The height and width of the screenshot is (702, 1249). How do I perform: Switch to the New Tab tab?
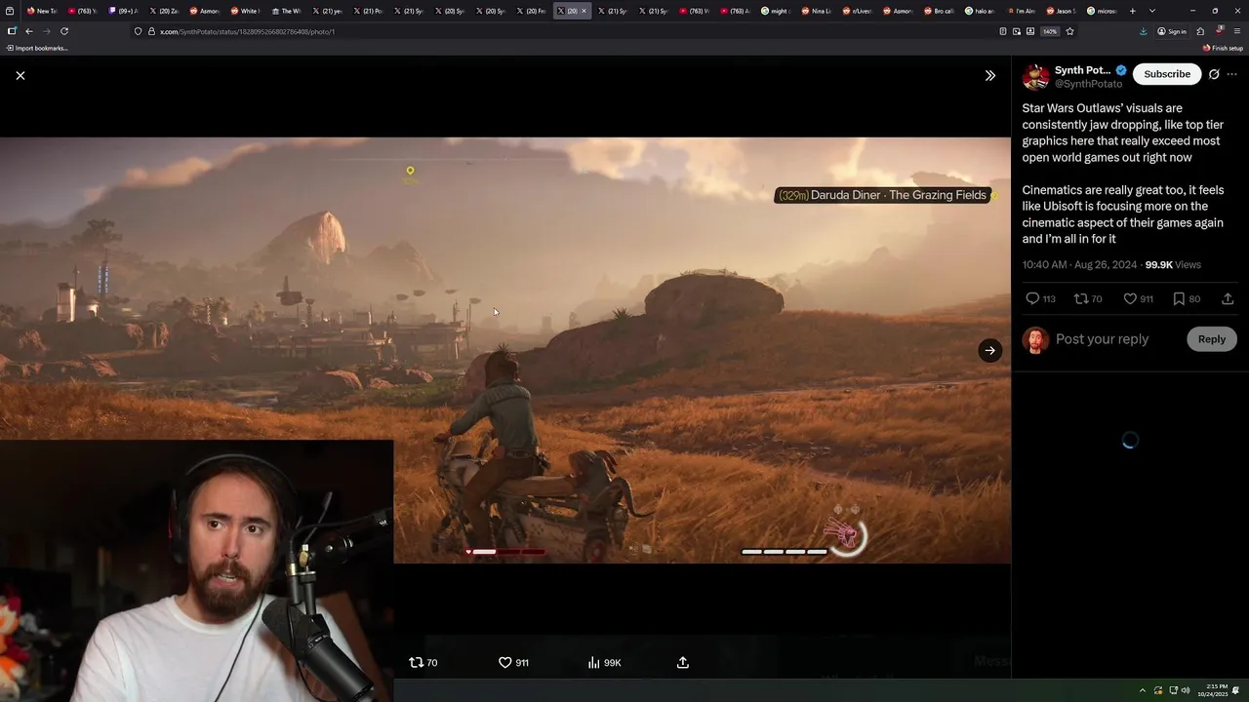click(41, 11)
